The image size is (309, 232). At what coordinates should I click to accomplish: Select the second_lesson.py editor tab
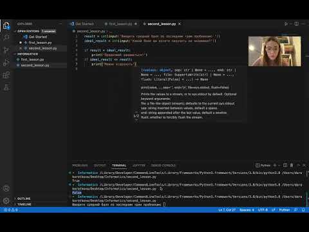[x=162, y=24]
